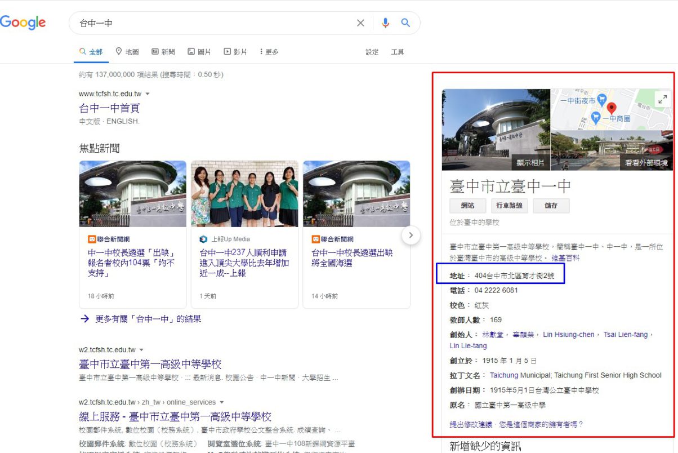Click the students in green uniforms thumbnail
This screenshot has width=678, height=453.
pos(244,194)
